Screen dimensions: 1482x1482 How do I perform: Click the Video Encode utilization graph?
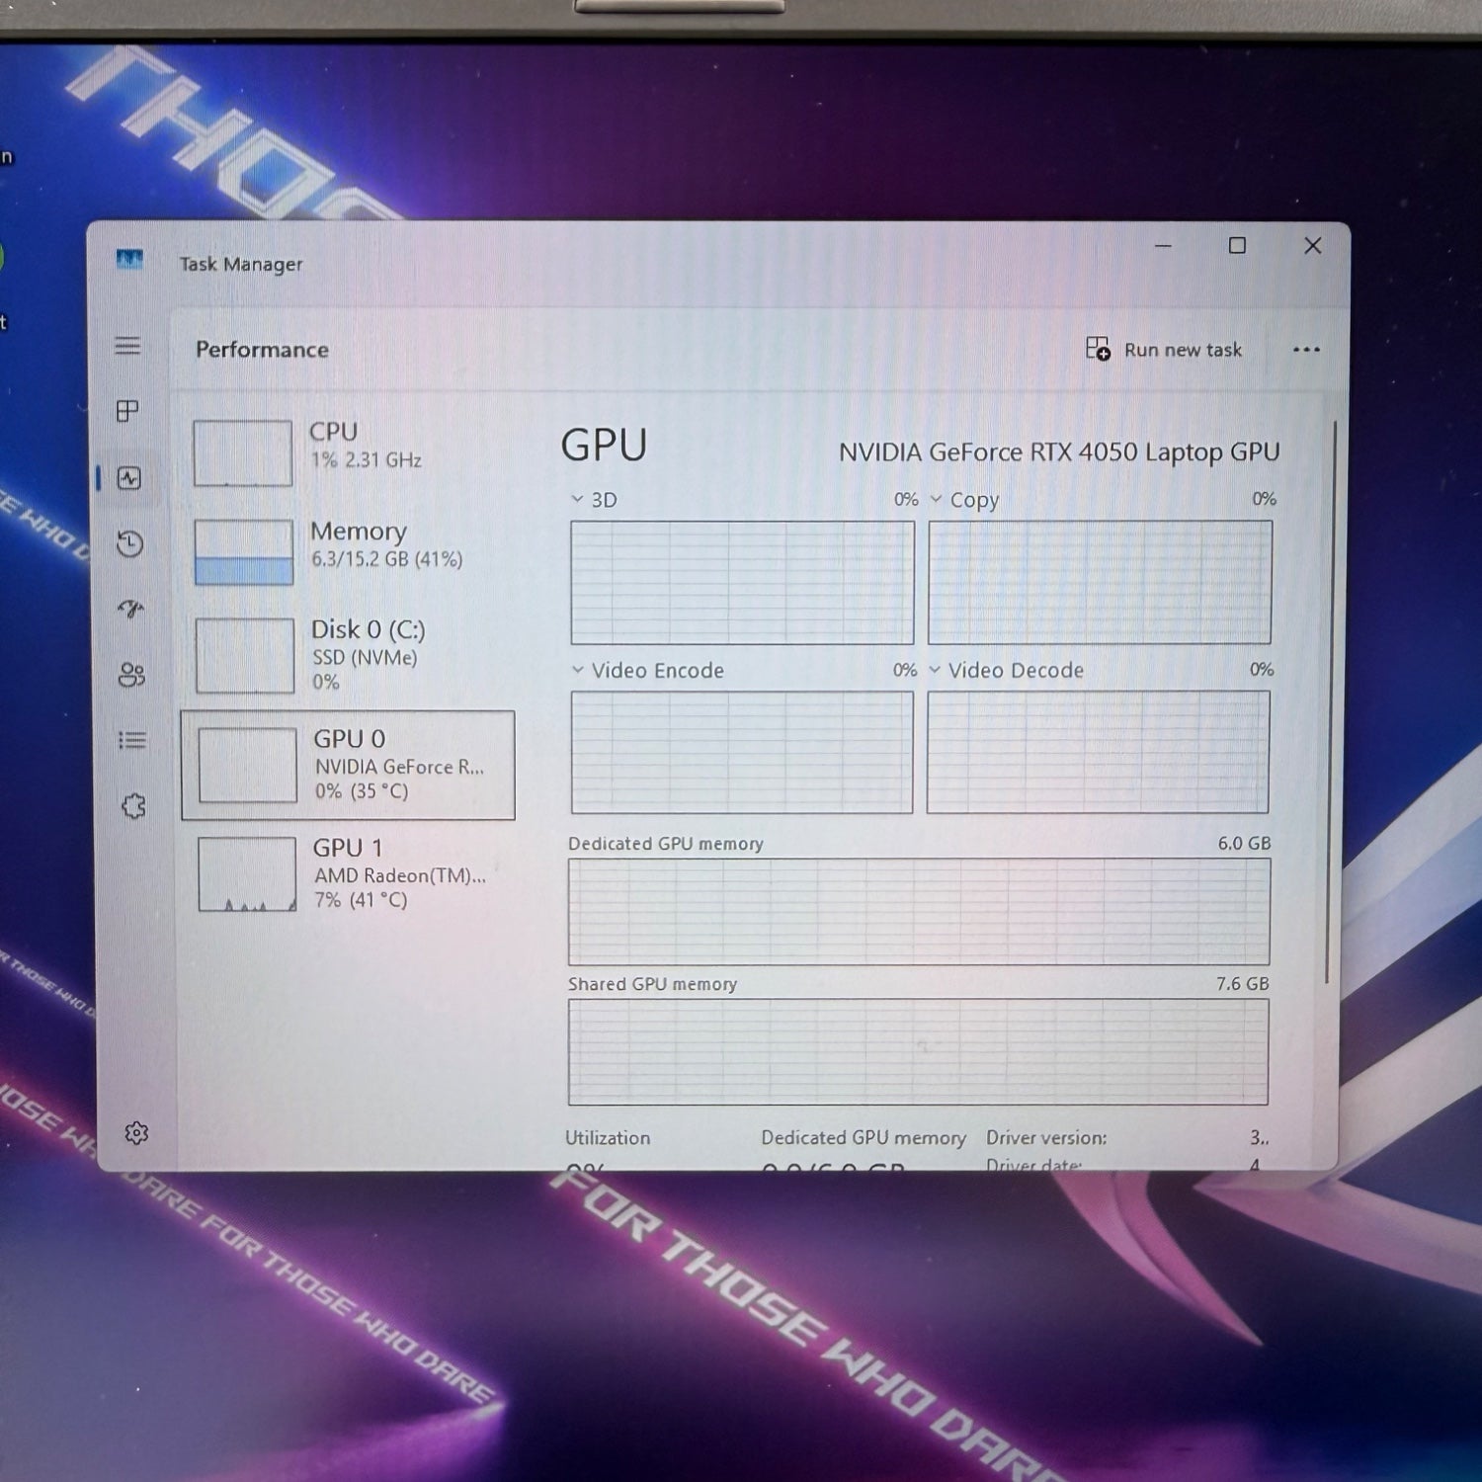[x=742, y=752]
